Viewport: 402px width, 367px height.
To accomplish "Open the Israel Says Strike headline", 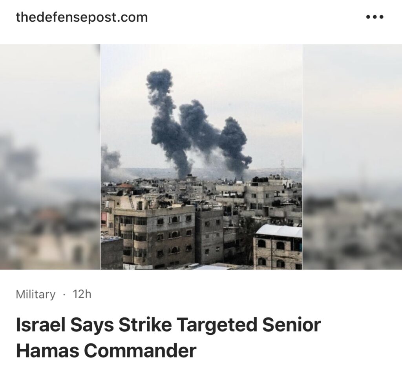I will [168, 325].
